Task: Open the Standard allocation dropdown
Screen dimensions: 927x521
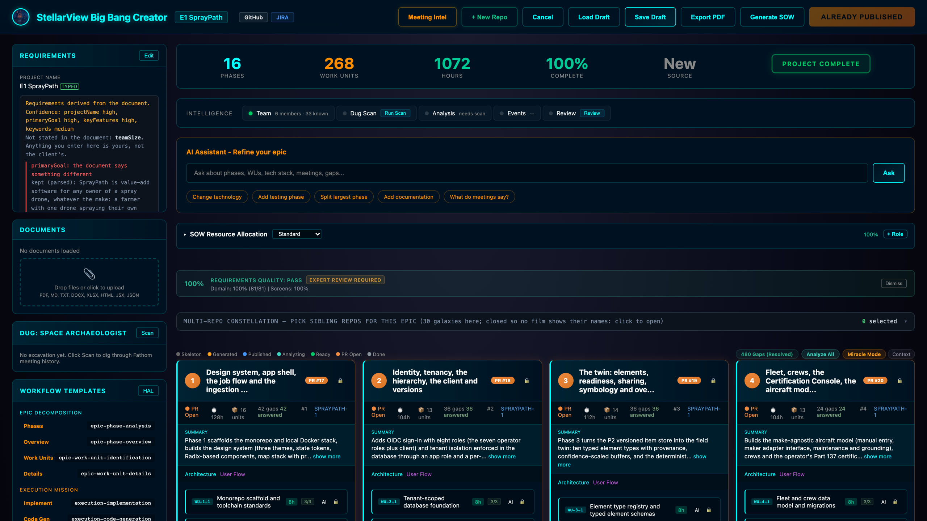Action: pos(297,234)
